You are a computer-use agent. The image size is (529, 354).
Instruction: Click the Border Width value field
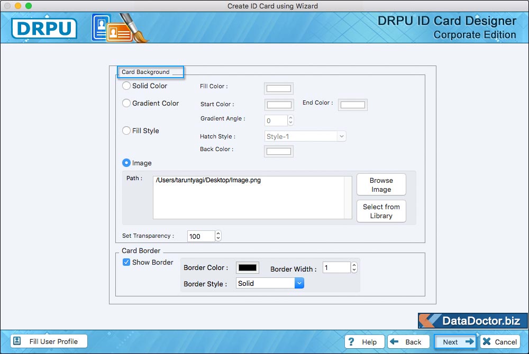(336, 267)
